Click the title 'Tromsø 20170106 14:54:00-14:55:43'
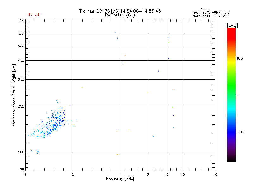Viewport: 253px width, 190px height. [120, 11]
